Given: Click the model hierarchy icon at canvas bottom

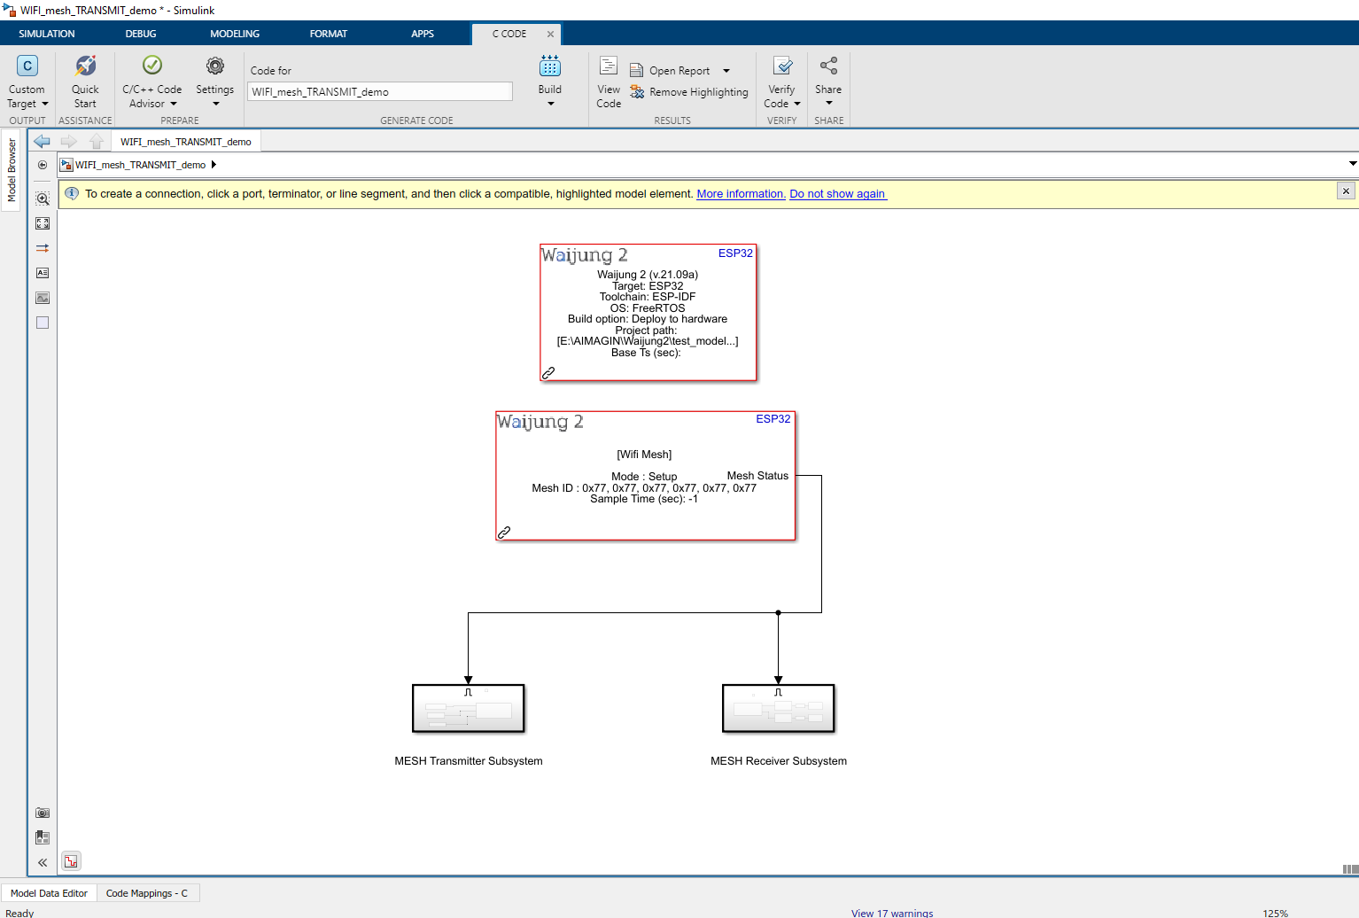Looking at the screenshot, I should pyautogui.click(x=72, y=861).
